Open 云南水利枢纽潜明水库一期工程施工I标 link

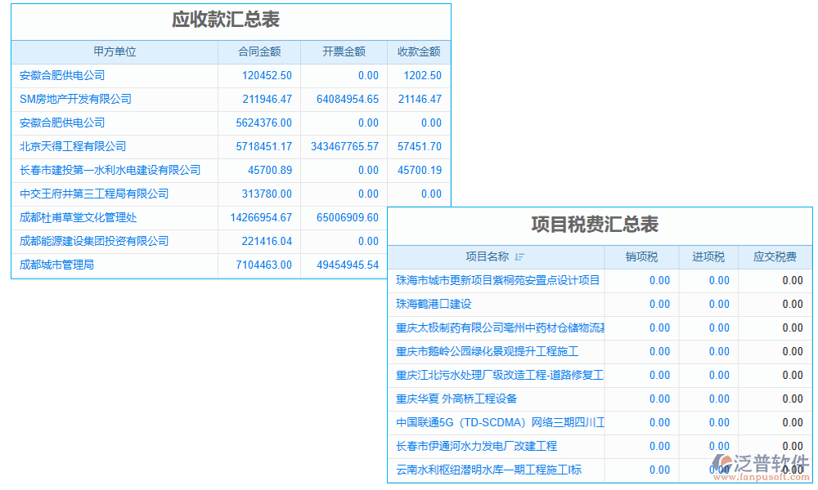[489, 470]
